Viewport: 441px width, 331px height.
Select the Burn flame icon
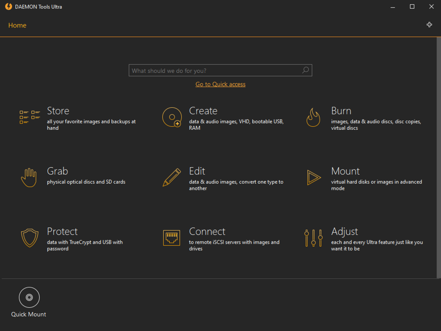click(x=313, y=117)
